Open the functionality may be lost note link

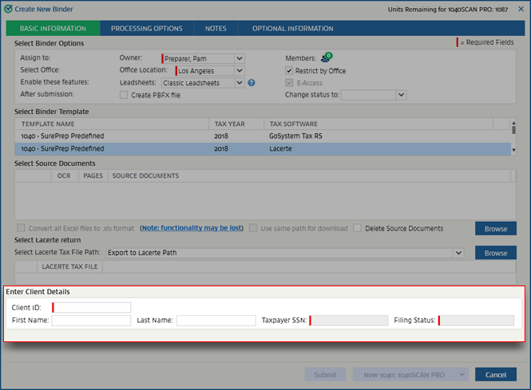click(192, 228)
